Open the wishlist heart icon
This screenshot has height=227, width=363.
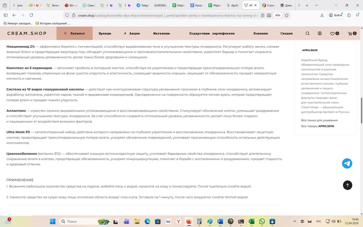point(332,34)
